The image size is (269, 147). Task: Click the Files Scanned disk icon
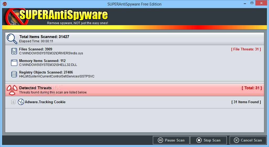point(14,51)
